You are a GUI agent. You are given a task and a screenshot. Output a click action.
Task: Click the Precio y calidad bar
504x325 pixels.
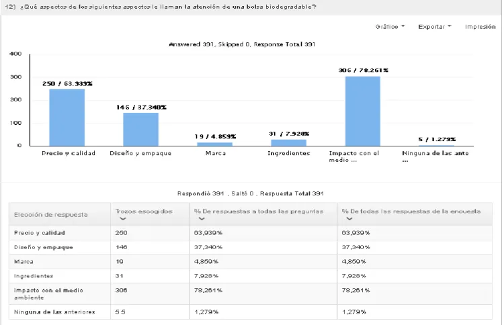67,118
